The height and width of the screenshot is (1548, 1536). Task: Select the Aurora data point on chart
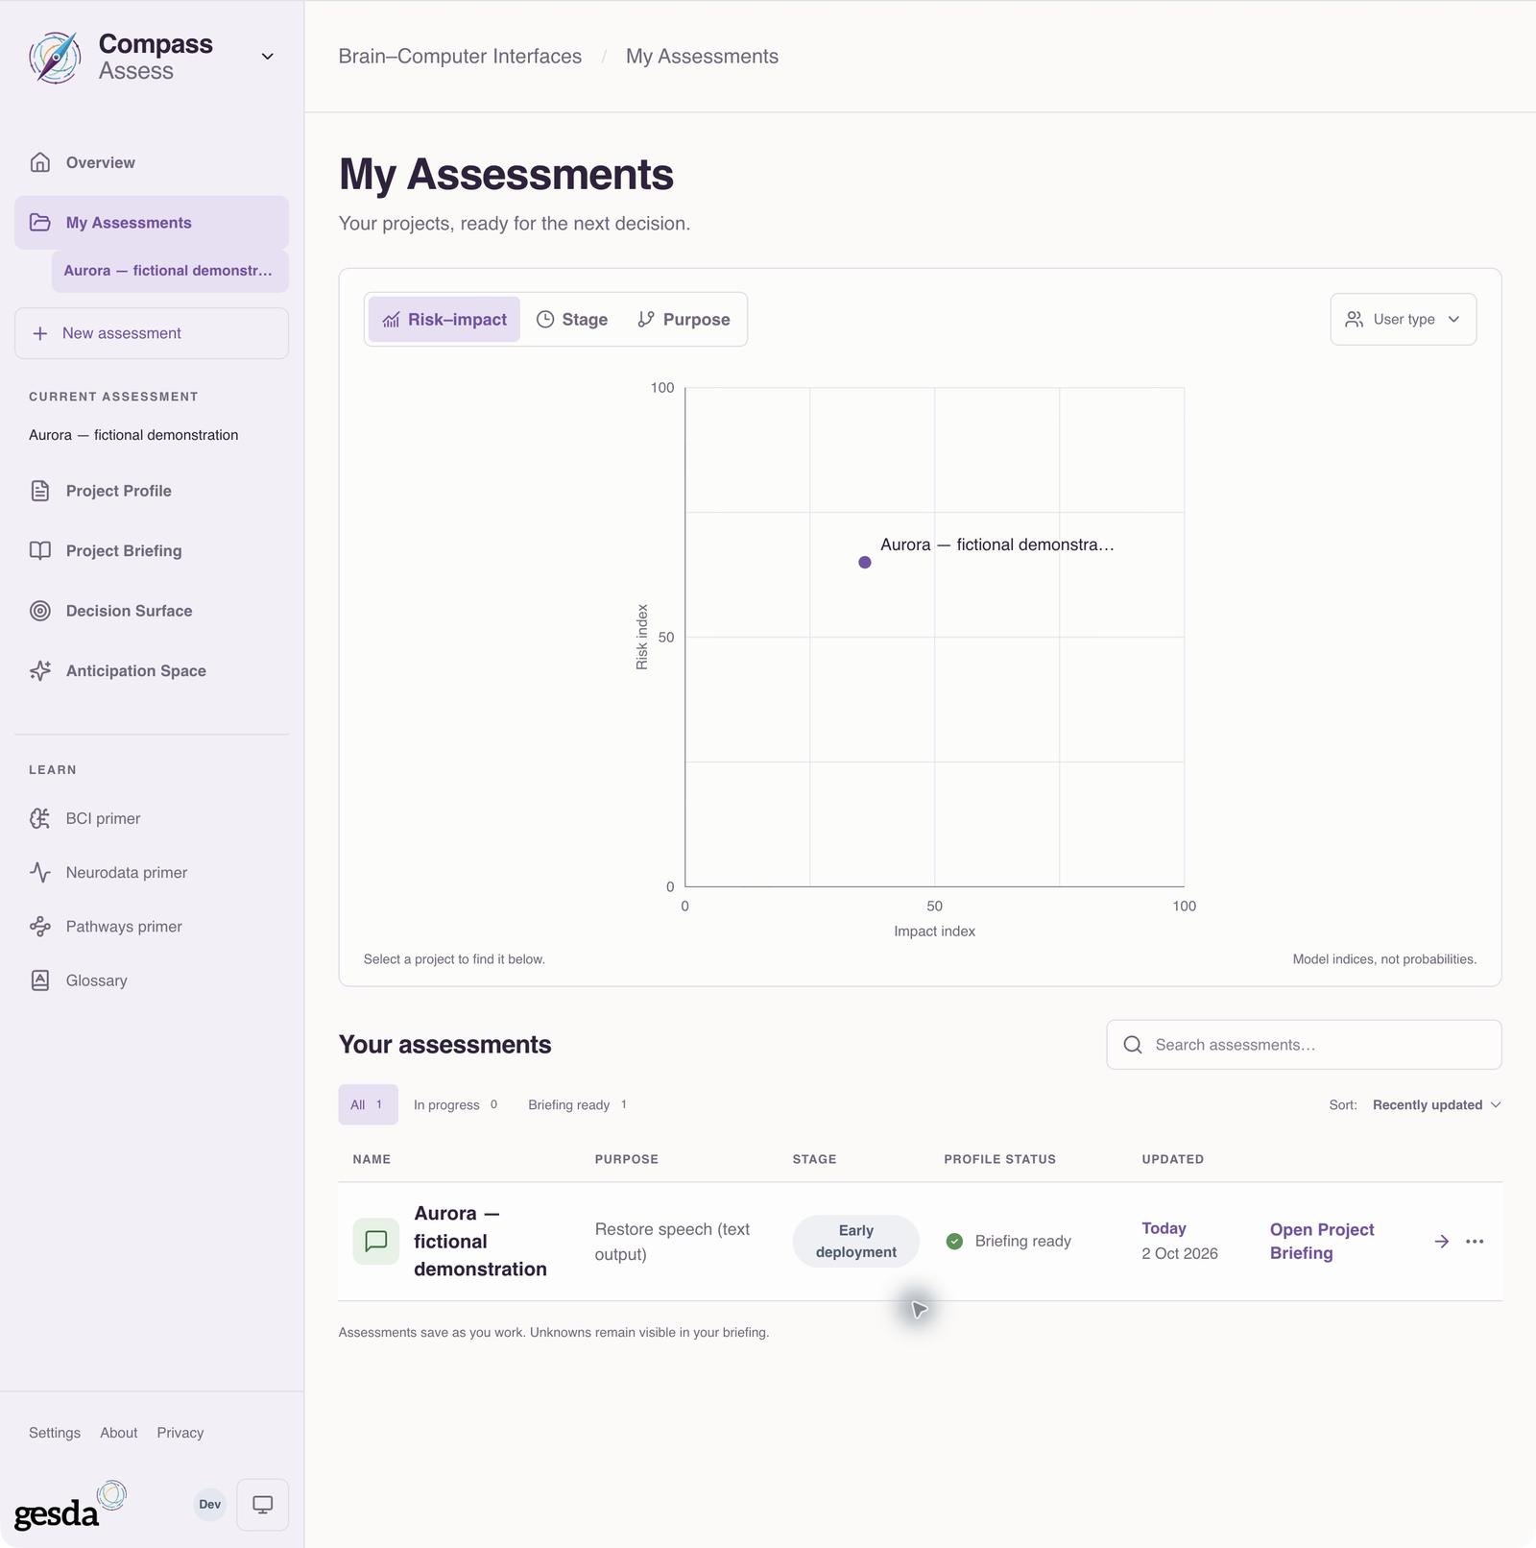click(865, 563)
